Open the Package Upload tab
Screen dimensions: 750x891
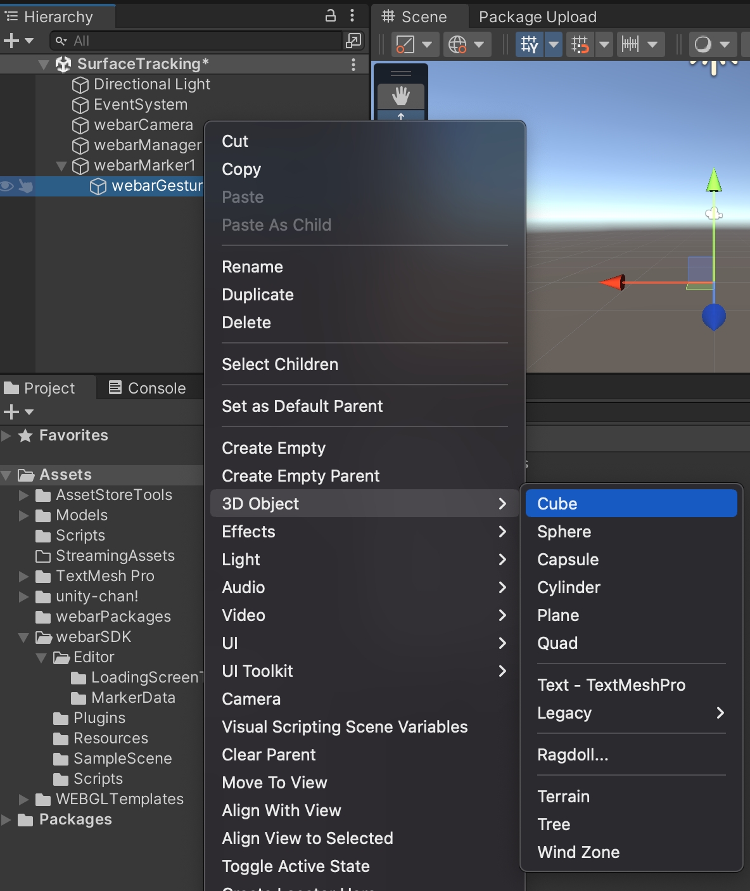[537, 17]
